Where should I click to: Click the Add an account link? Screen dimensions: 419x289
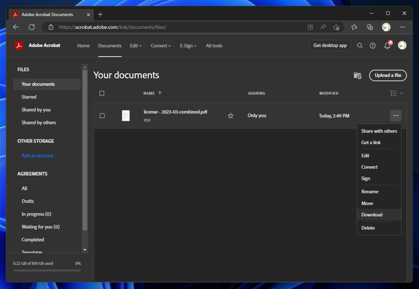click(x=37, y=156)
